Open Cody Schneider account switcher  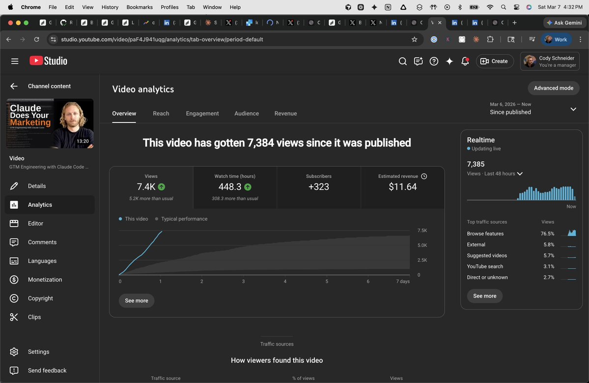(550, 61)
